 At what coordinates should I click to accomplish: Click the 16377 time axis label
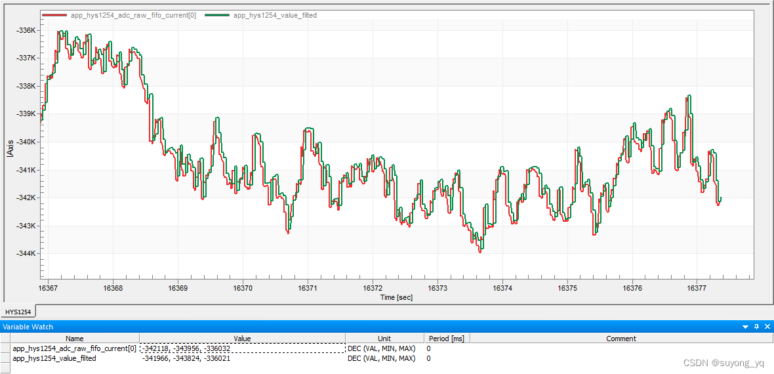[x=697, y=288]
